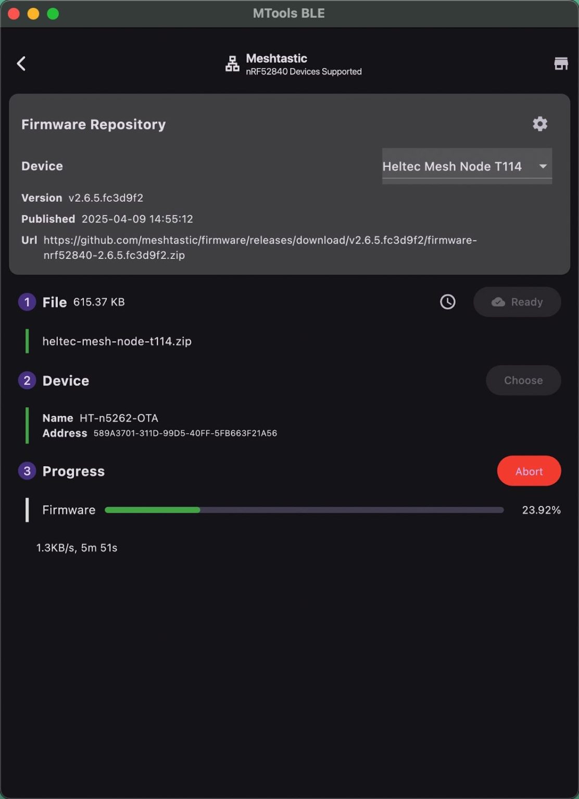Click the firmware progress bar
This screenshot has width=579, height=799.
coord(305,510)
